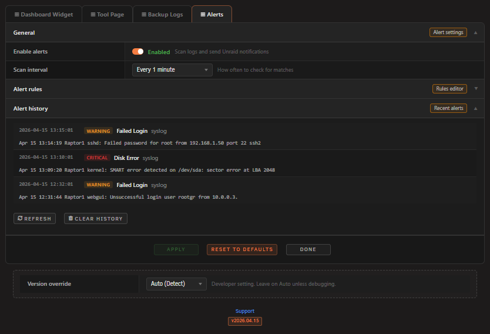The height and width of the screenshot is (334, 490).
Task: Toggle the Enable alerts switch off
Action: [138, 52]
